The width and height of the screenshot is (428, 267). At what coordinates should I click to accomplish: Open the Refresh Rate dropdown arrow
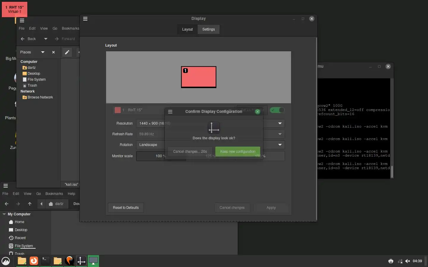280,134
